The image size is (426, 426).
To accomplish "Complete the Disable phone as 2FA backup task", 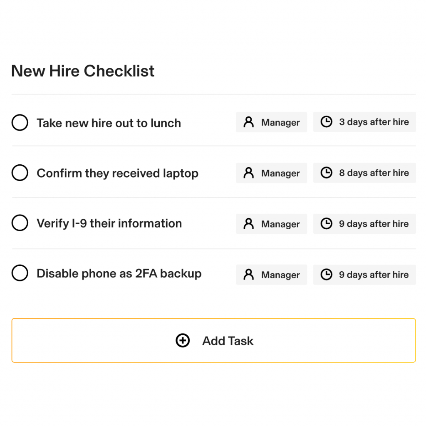I will (20, 273).
